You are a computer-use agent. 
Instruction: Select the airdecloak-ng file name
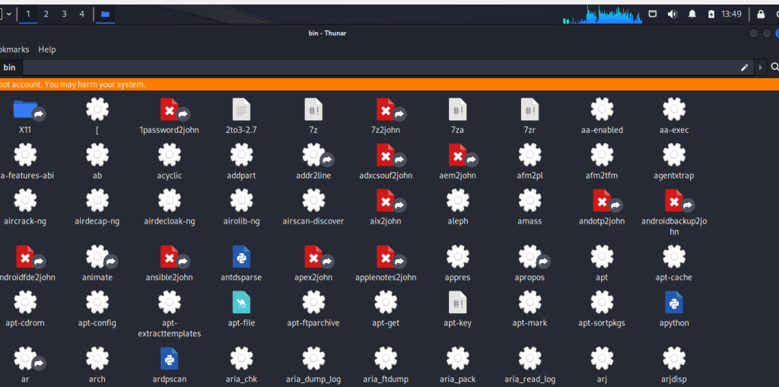pos(170,221)
